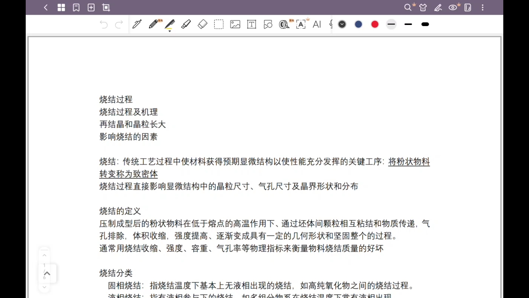Tap the scroll-to-top floating button
This screenshot has width=529, height=298.
47,273
